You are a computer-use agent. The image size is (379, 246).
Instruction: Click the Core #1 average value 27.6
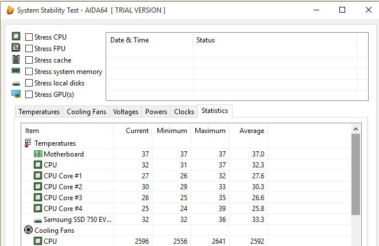coord(258,175)
